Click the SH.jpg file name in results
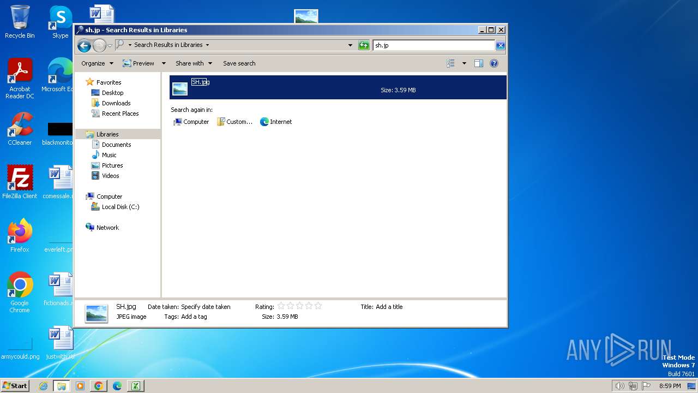The height and width of the screenshot is (393, 698). click(200, 82)
